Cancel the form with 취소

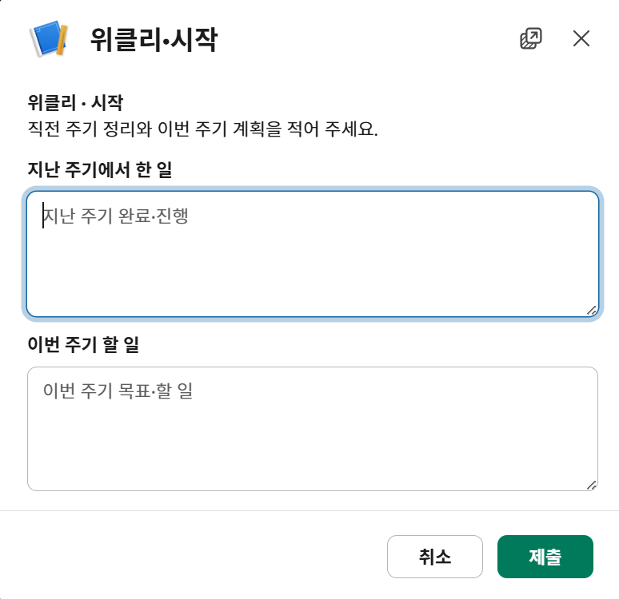tap(434, 557)
